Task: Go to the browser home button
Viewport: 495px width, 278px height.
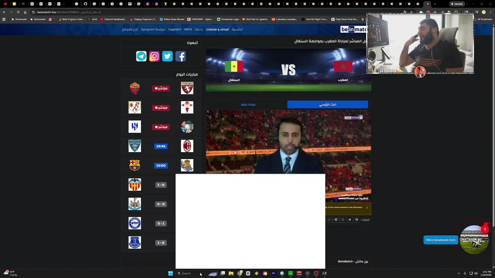Action: 25,12
